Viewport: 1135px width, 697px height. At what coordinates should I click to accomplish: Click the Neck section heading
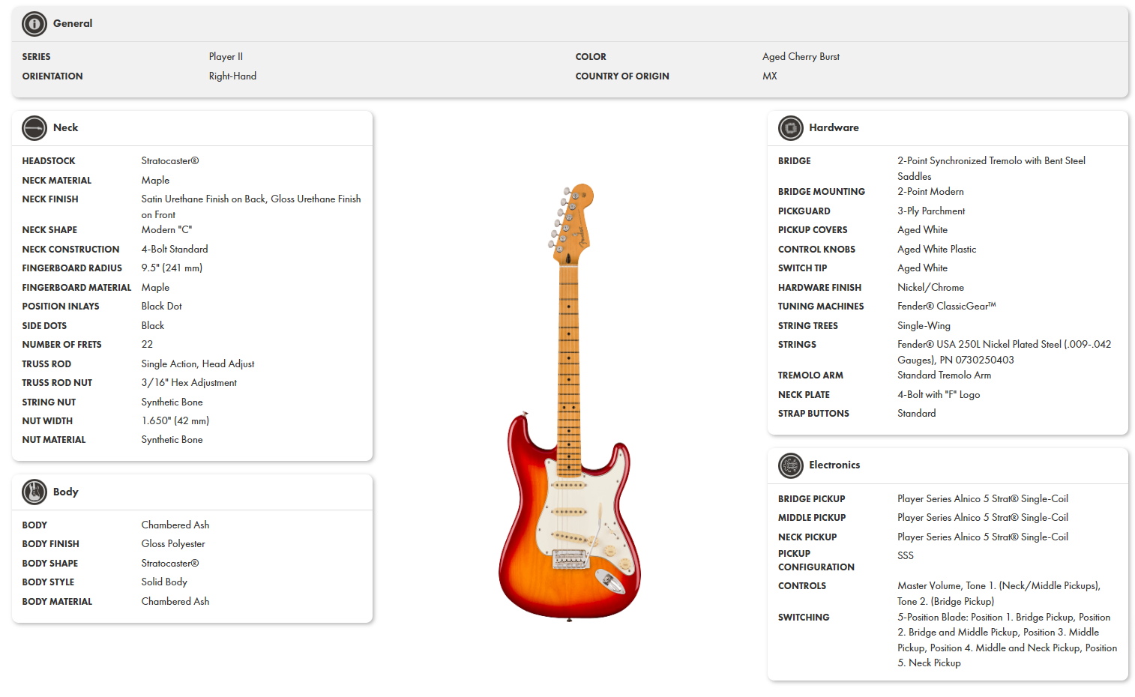coord(66,128)
